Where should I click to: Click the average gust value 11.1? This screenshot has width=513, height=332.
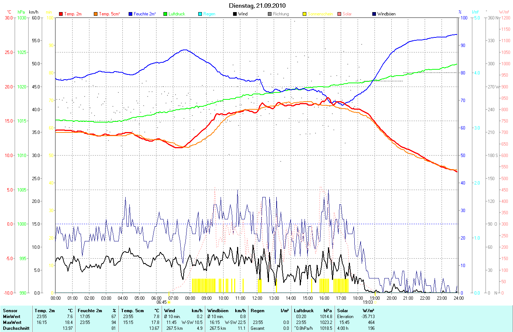click(241, 328)
